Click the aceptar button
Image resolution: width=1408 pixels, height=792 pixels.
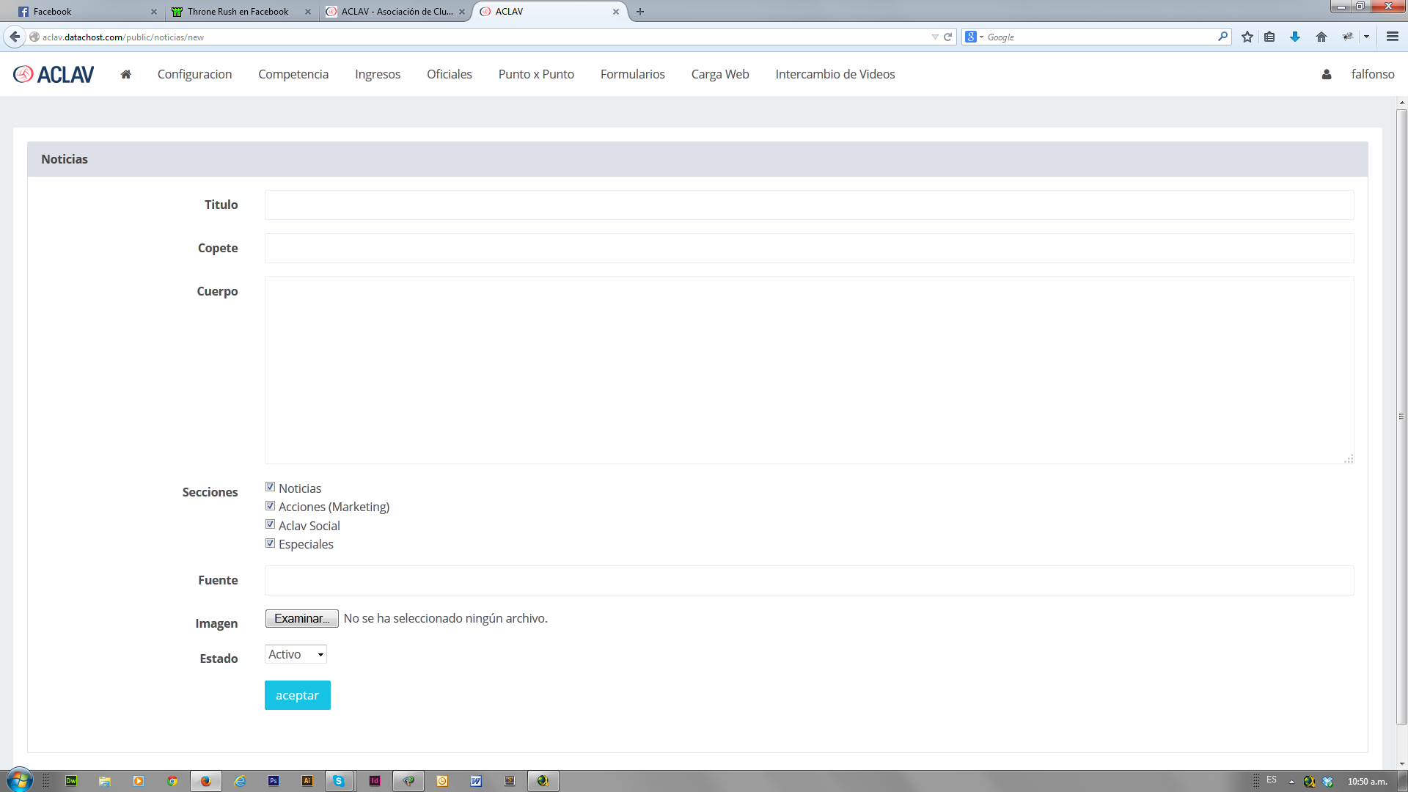pos(297,695)
